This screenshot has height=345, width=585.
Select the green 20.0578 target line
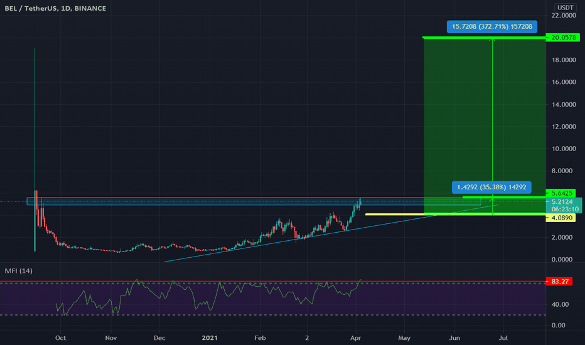click(484, 37)
